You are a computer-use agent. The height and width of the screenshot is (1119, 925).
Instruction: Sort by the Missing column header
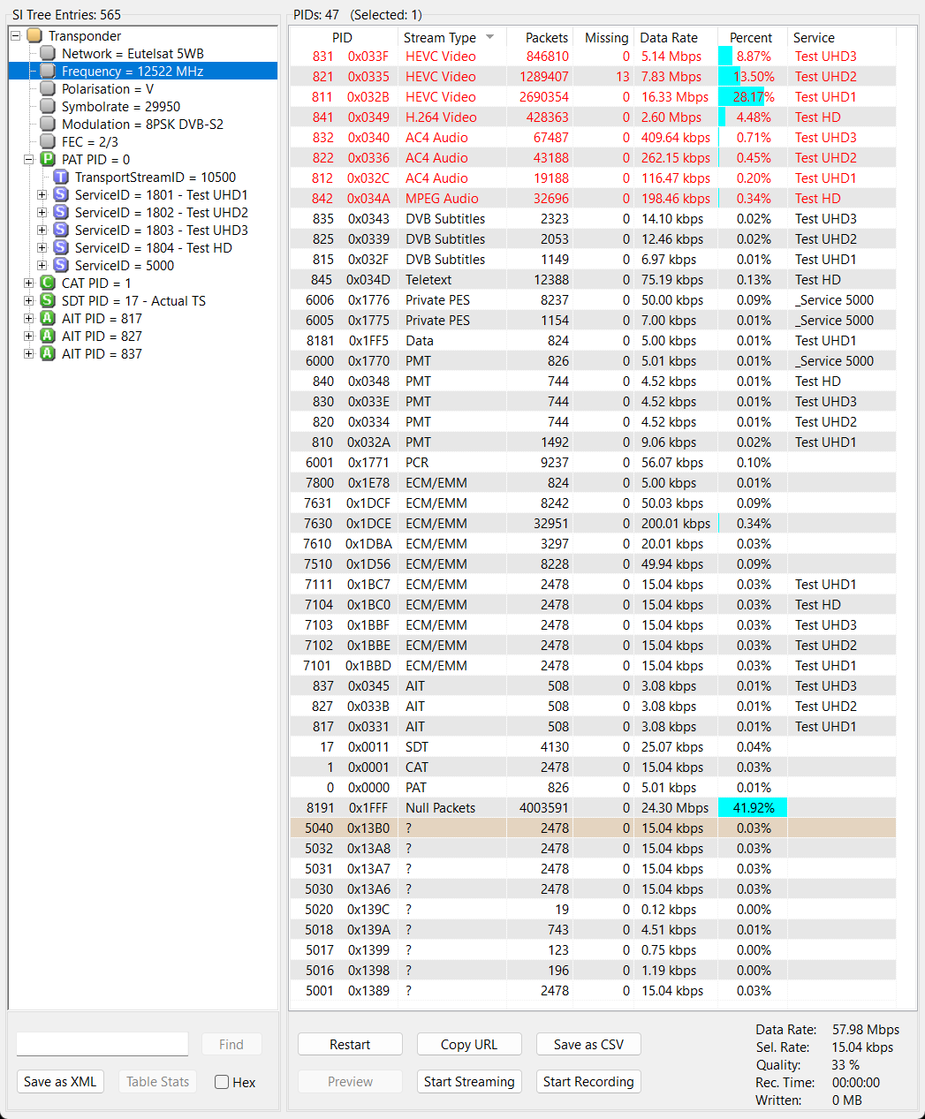[x=603, y=37]
